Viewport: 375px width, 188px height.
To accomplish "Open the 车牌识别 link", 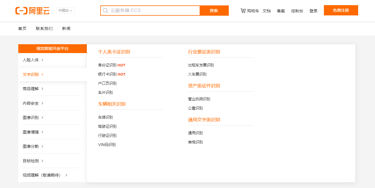I will tap(105, 117).
